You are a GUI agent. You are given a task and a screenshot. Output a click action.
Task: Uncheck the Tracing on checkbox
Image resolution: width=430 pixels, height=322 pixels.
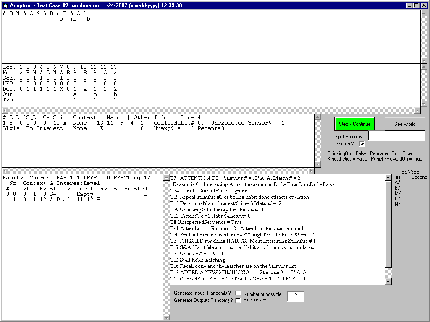362,144
